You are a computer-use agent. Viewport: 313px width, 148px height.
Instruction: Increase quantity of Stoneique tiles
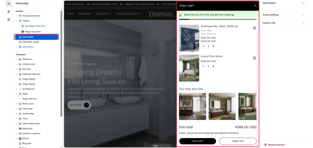(x=213, y=46)
